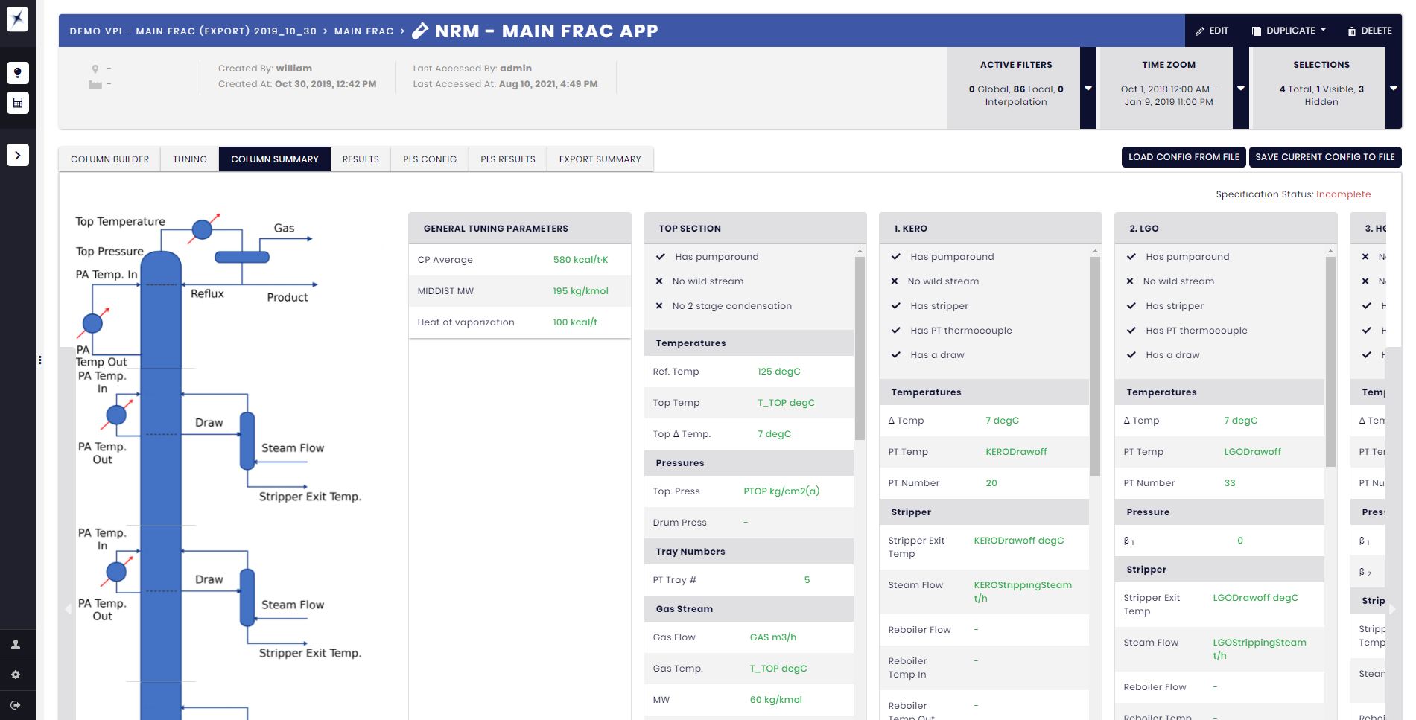Click the pencil icon beside NRM title

420,31
